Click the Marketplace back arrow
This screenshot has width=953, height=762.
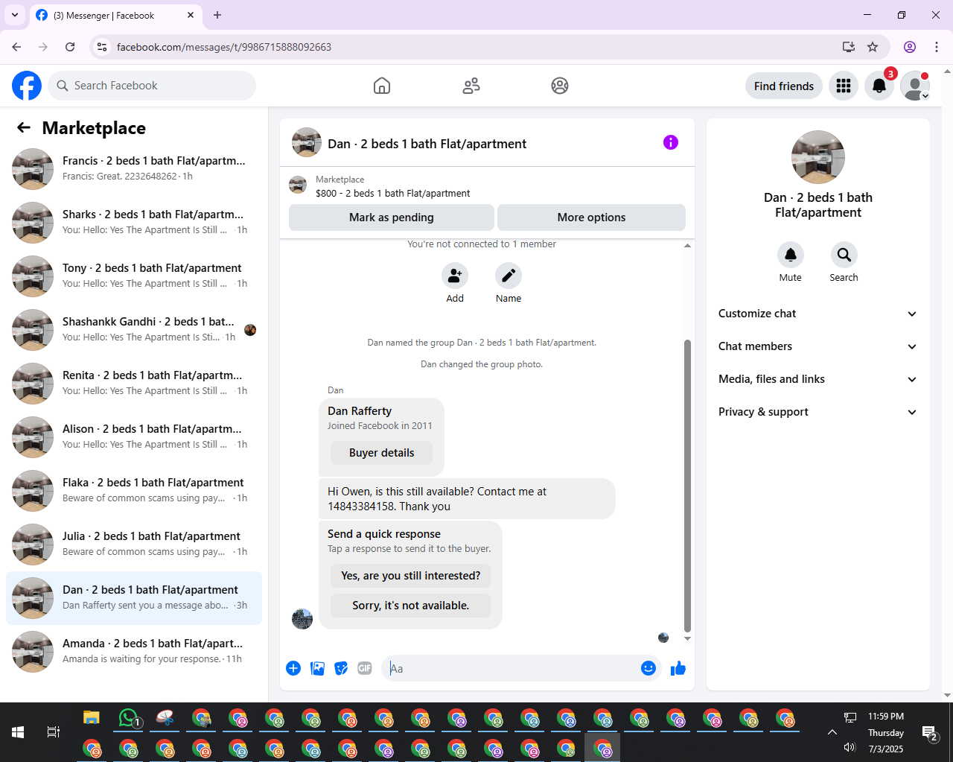pos(24,127)
